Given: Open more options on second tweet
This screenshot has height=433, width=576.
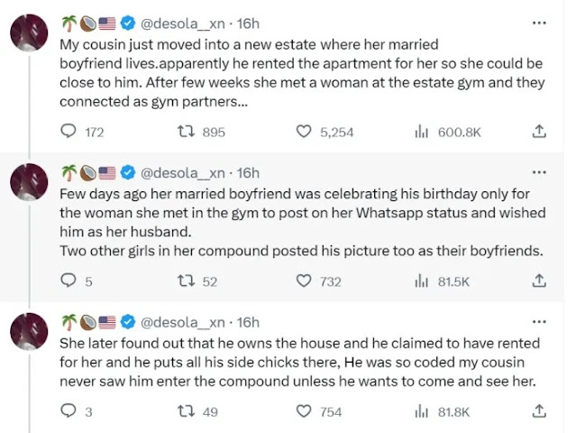Looking at the screenshot, I should pos(538,171).
